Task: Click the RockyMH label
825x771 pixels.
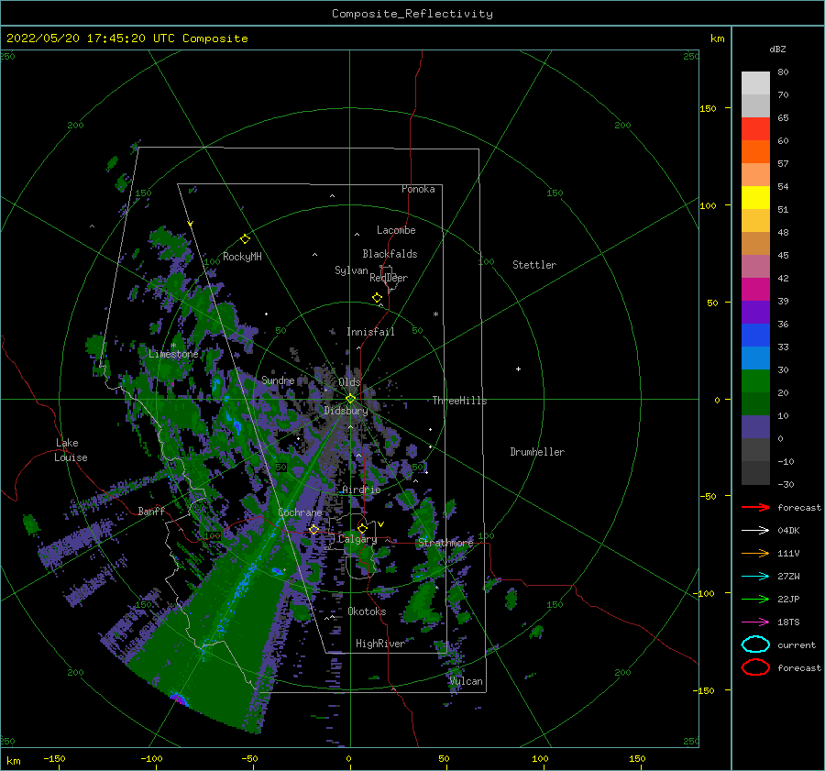Action: 242,257
